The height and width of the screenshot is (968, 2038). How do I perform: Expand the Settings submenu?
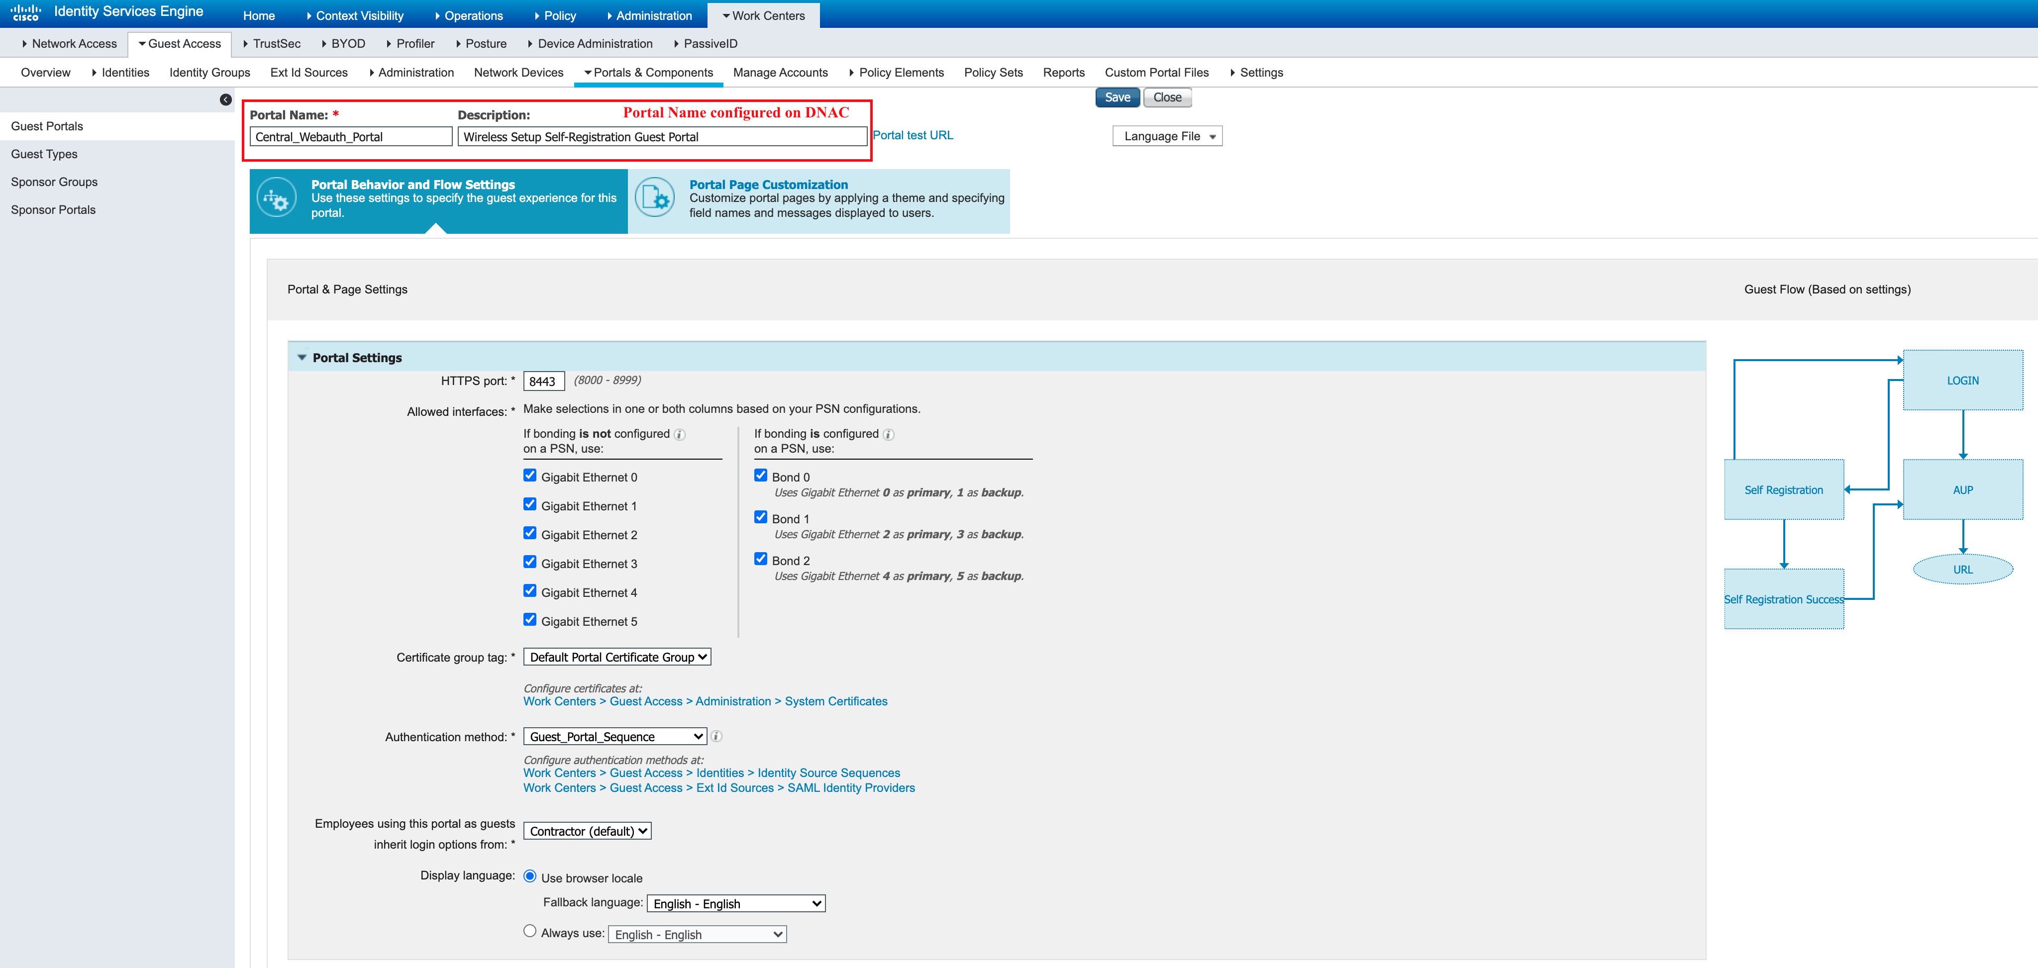pyautogui.click(x=1256, y=73)
